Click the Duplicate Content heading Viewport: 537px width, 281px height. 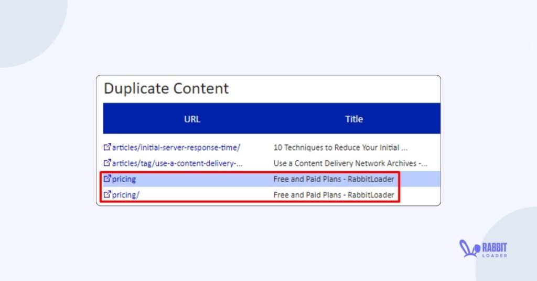pos(166,89)
